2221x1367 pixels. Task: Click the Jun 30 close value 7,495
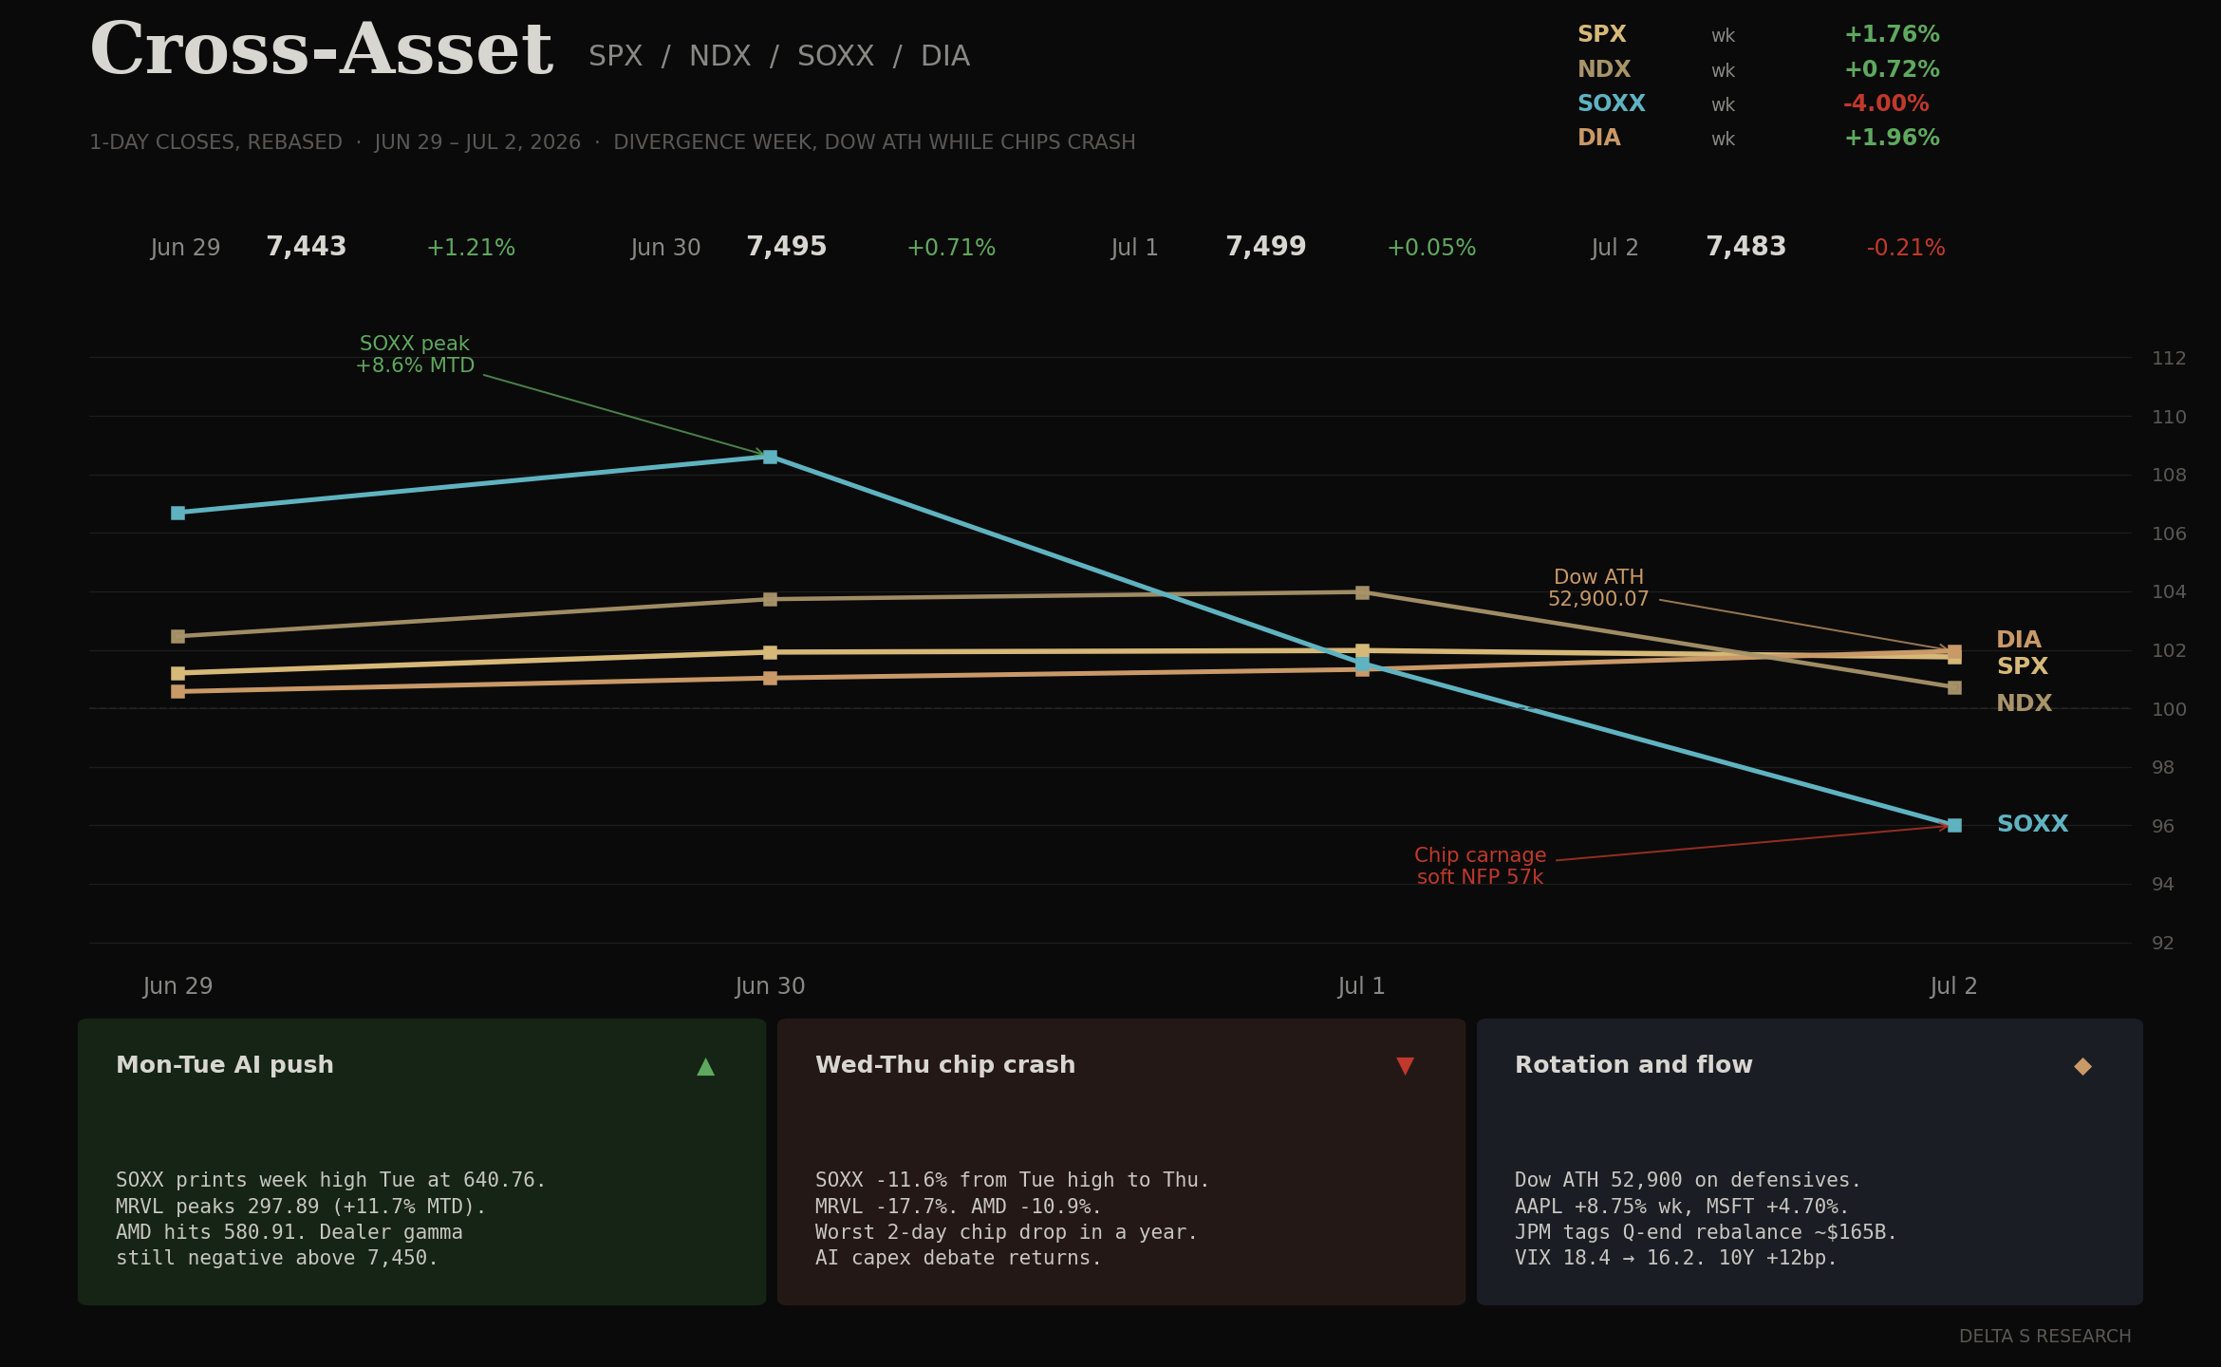point(787,247)
